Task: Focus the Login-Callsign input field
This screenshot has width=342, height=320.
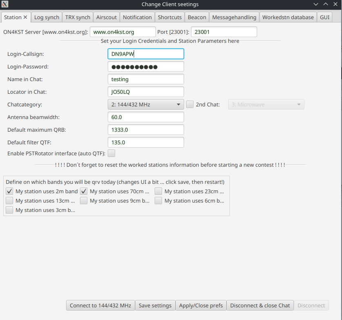Action: tap(146, 54)
